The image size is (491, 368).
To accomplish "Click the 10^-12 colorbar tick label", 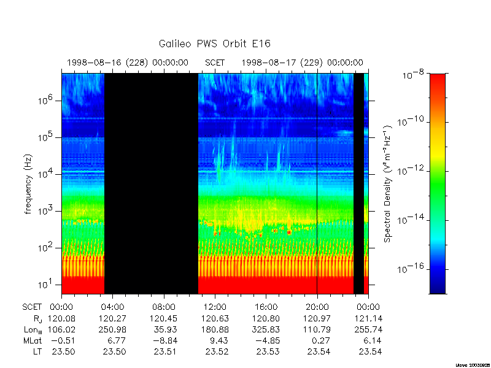I will coord(411,171).
